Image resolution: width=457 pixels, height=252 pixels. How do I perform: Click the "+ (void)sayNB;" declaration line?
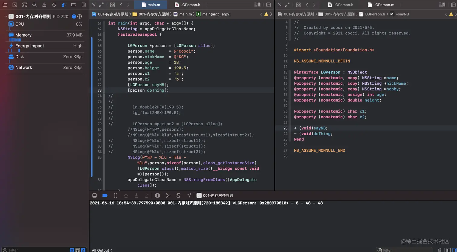point(311,128)
